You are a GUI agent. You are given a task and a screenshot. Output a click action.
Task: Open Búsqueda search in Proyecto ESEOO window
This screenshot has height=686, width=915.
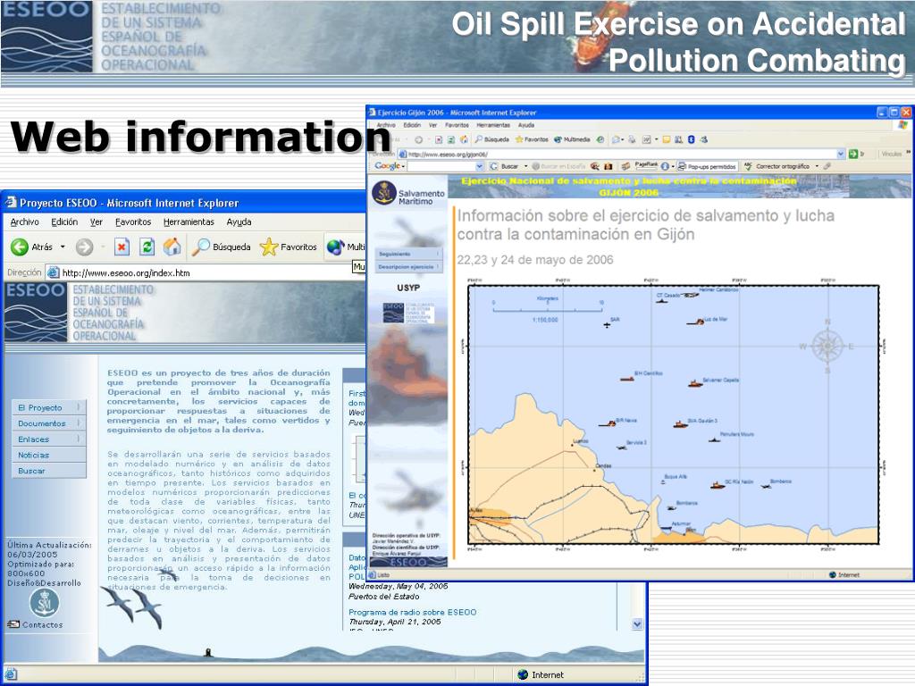pos(222,247)
